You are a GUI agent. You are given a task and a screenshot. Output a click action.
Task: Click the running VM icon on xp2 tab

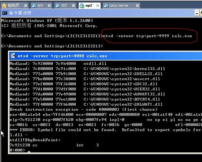coord(82,6)
